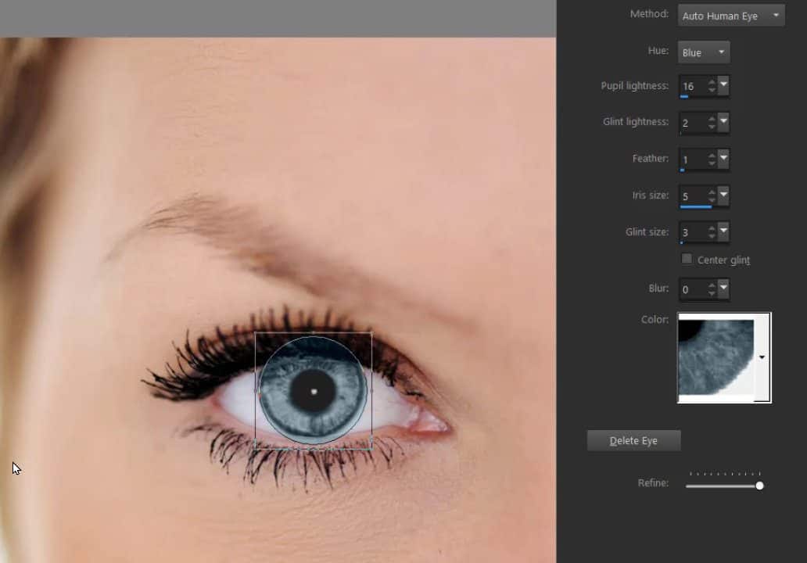807x563 pixels.
Task: Increase the Glint size value
Action: [x=710, y=228]
